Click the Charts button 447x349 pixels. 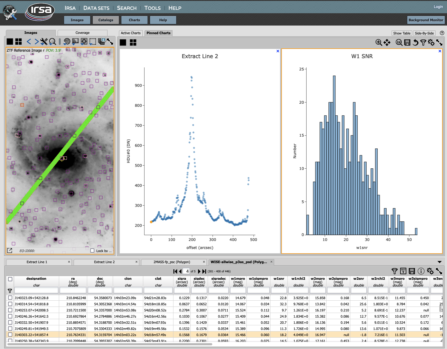click(134, 20)
